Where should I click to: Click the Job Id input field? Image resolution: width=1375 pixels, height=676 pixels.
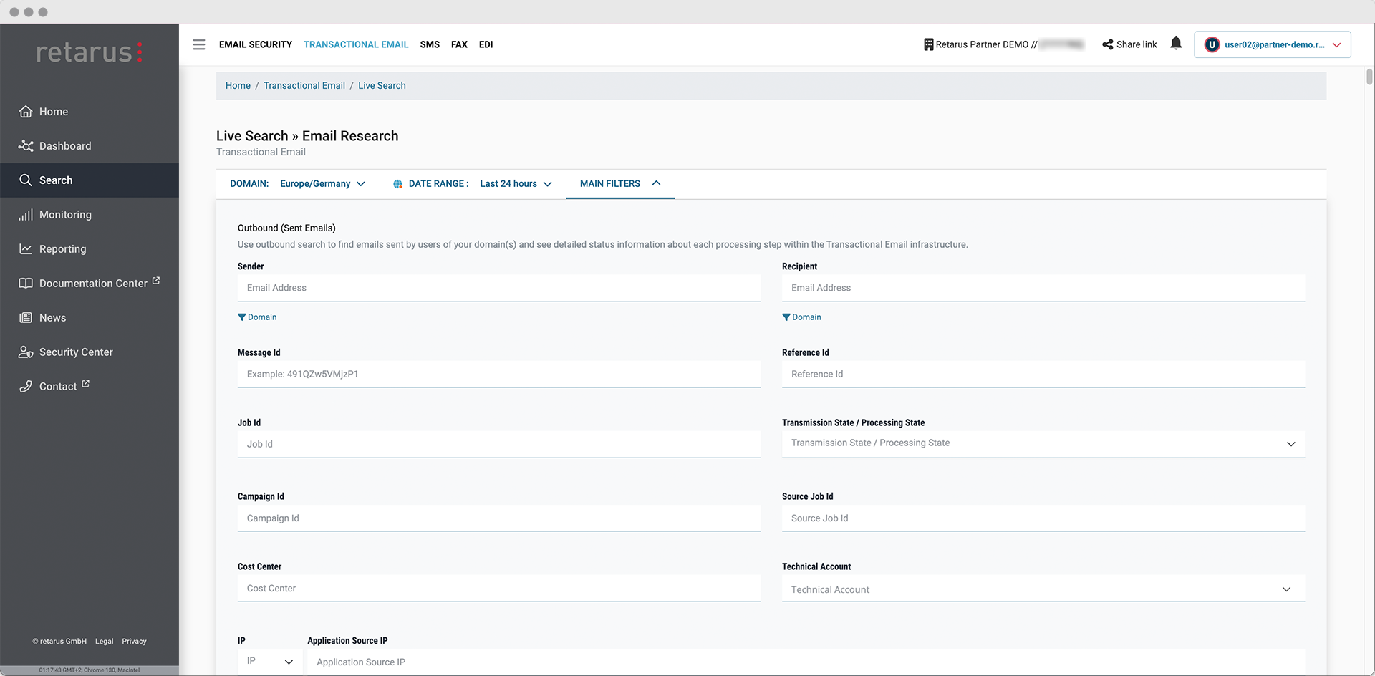point(499,444)
